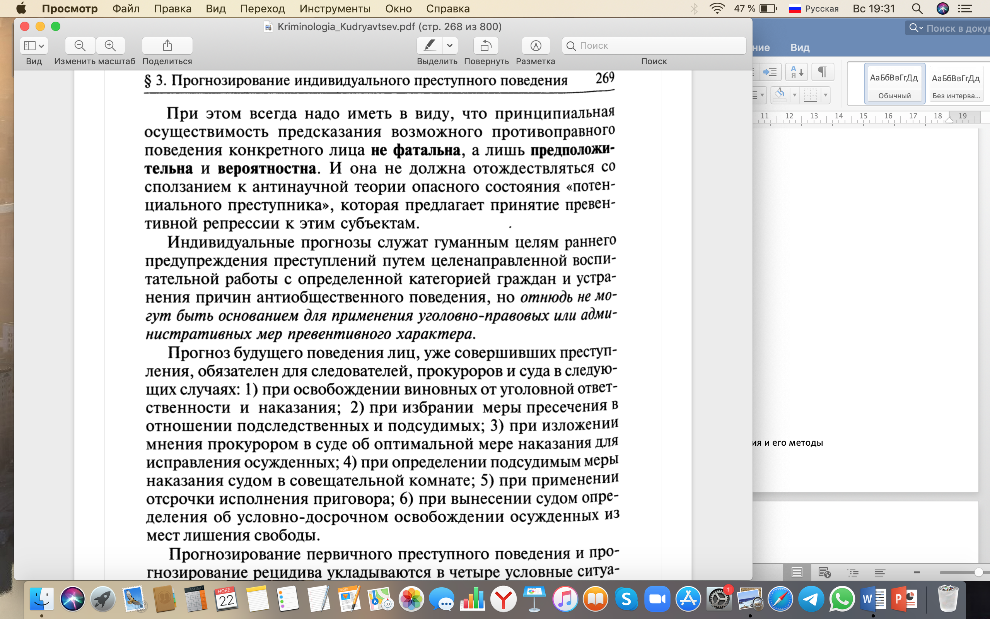Open Photos app in the Dock
990x619 pixels.
click(x=411, y=599)
